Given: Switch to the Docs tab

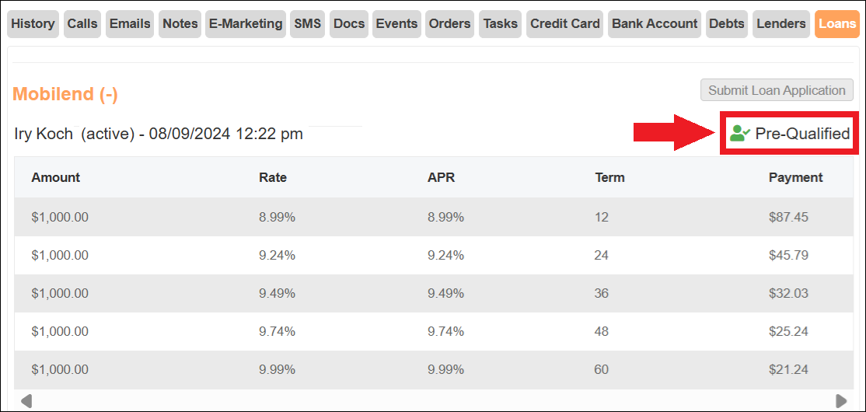Looking at the screenshot, I should click(x=349, y=24).
